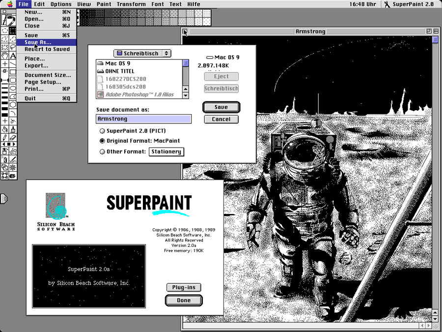The image size is (442, 332).
Task: Open the Options menu
Action: (x=61, y=4)
